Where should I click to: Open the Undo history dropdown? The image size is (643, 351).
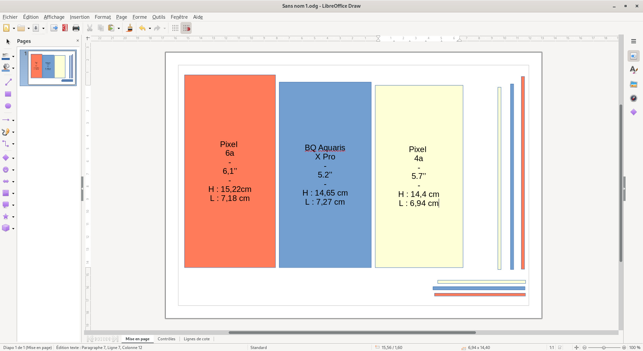[150, 28]
